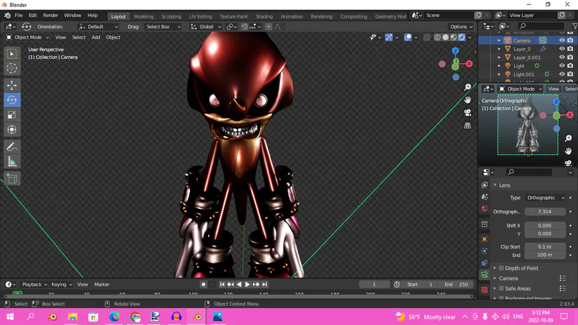The image size is (578, 325).
Task: Open the Object Mode dropdown in main viewport
Action: 27,37
